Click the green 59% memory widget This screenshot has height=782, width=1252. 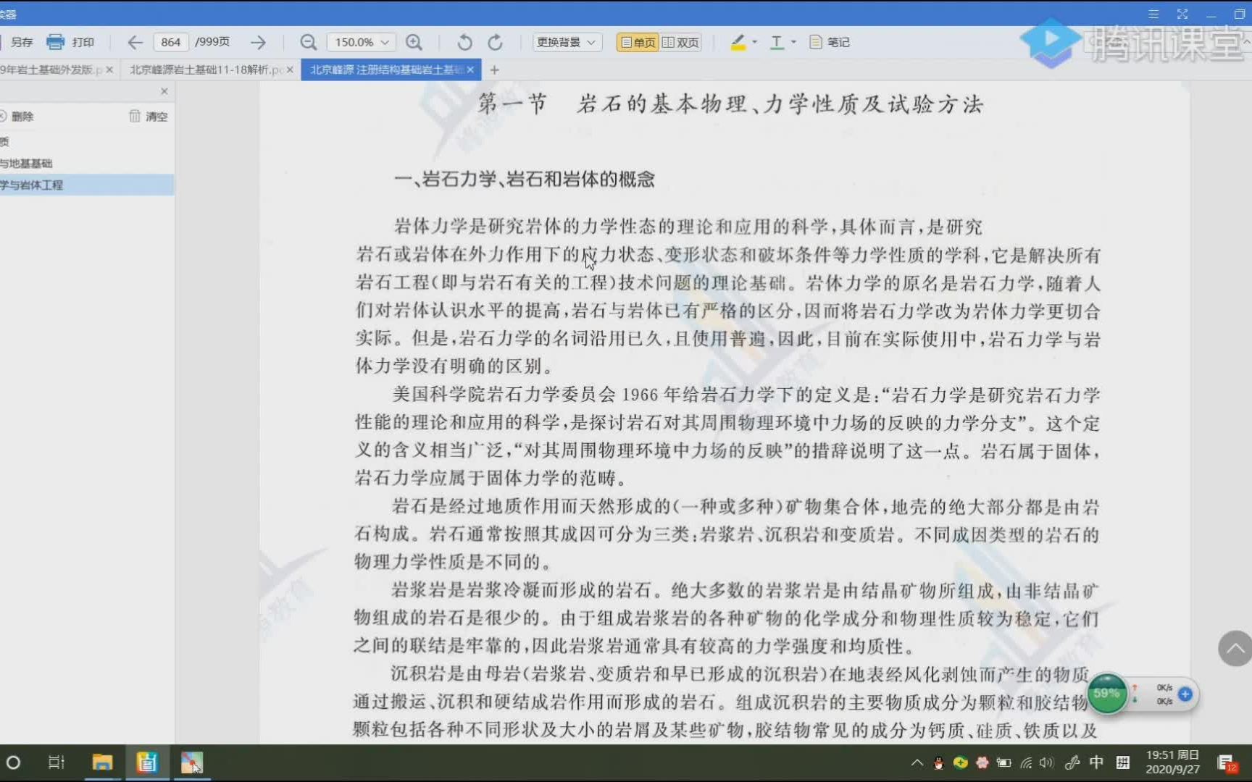click(1106, 694)
